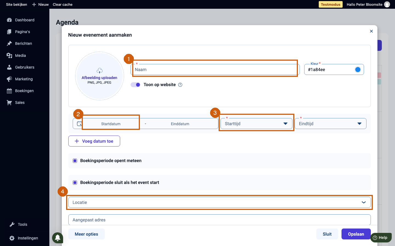This screenshot has height=246, width=395.
Task: Click the Instellingen gear icon
Action: [x=12, y=238]
